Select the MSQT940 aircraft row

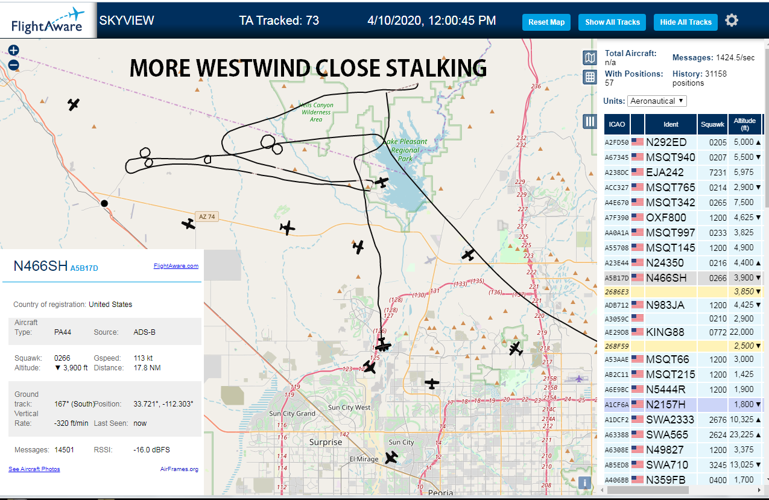[x=683, y=157]
